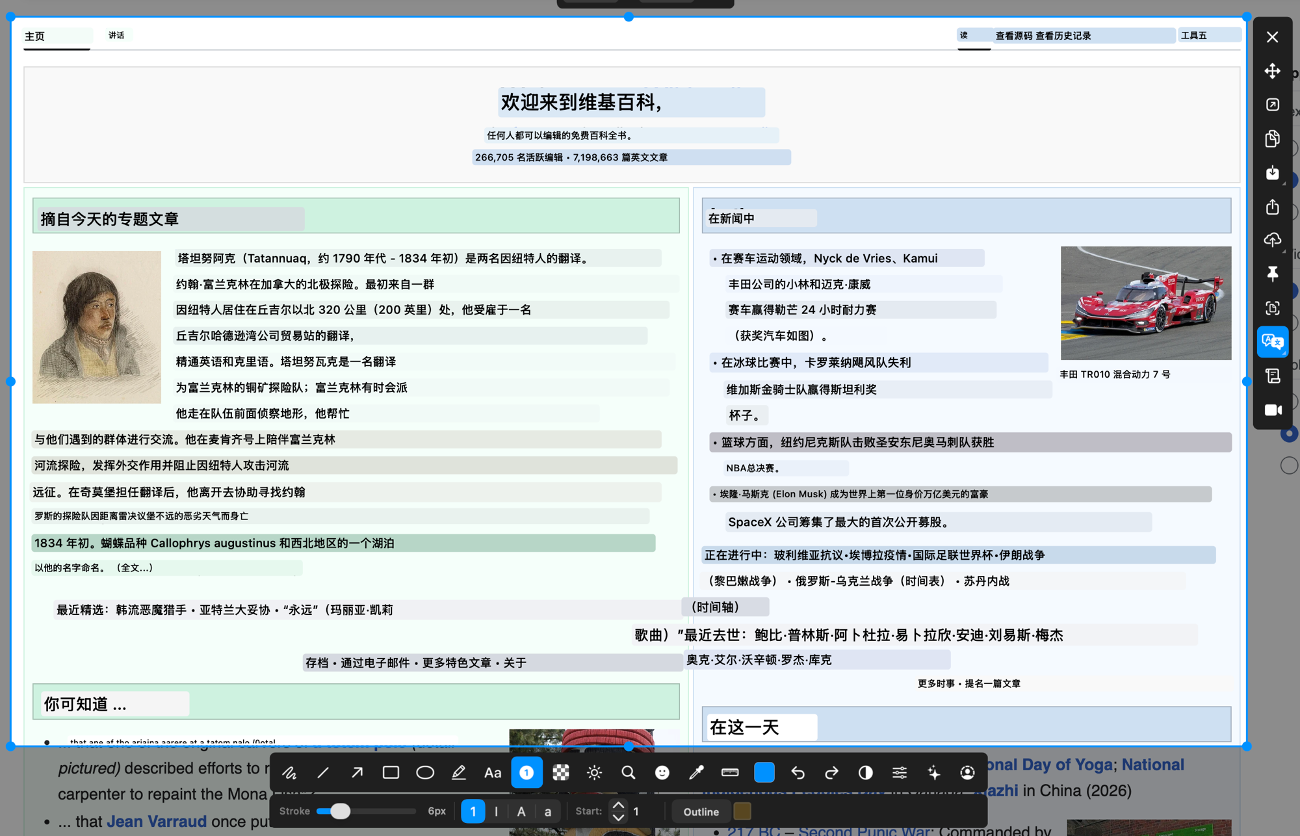
Task: Toggle the Outline option
Action: click(701, 811)
